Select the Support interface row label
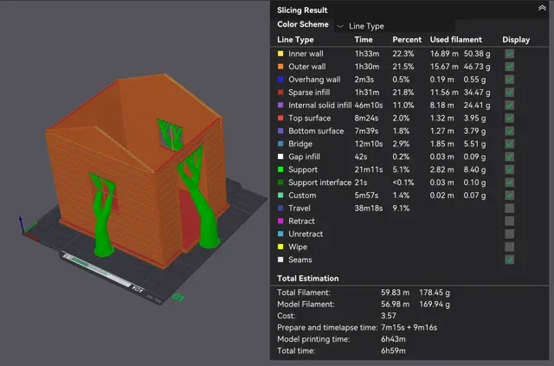Image resolution: width=554 pixels, height=366 pixels. pyautogui.click(x=319, y=183)
